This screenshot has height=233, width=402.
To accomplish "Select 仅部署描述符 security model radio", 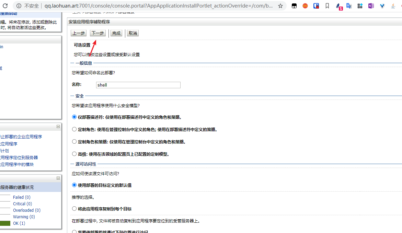I will click(74, 117).
